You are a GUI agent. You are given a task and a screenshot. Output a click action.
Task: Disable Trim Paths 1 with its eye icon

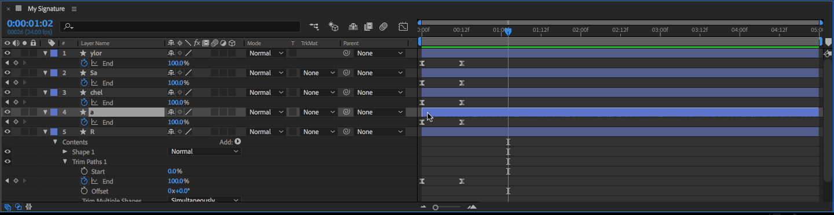click(8, 161)
